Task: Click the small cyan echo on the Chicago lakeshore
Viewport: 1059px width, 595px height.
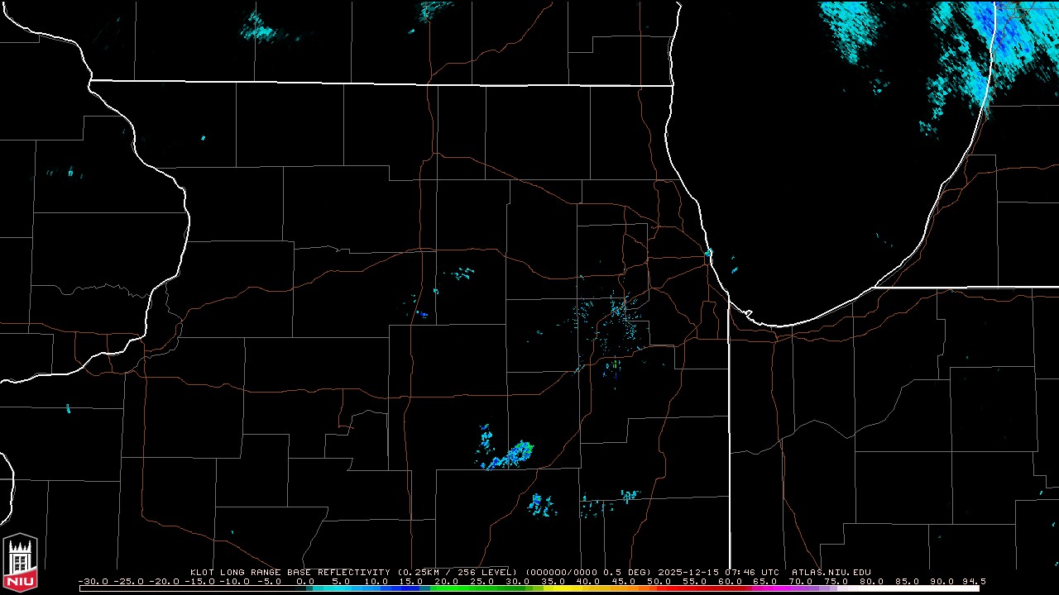Action: (709, 252)
